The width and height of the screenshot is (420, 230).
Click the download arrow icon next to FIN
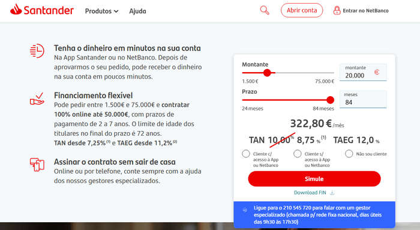pos(332,193)
